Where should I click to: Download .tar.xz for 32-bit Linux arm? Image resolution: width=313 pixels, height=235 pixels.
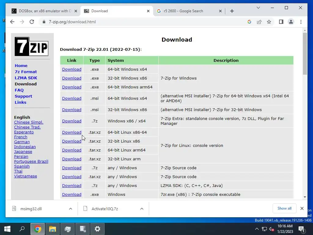pos(72,159)
